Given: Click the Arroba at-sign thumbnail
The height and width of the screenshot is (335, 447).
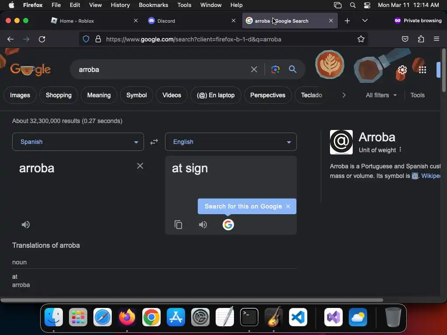Looking at the screenshot, I should pos(341,142).
